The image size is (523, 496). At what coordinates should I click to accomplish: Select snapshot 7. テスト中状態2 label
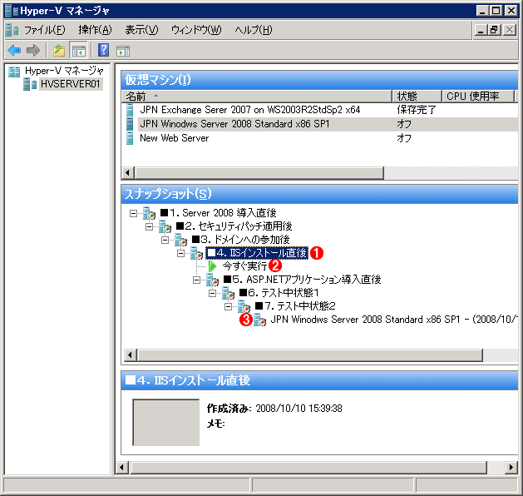pyautogui.click(x=295, y=306)
